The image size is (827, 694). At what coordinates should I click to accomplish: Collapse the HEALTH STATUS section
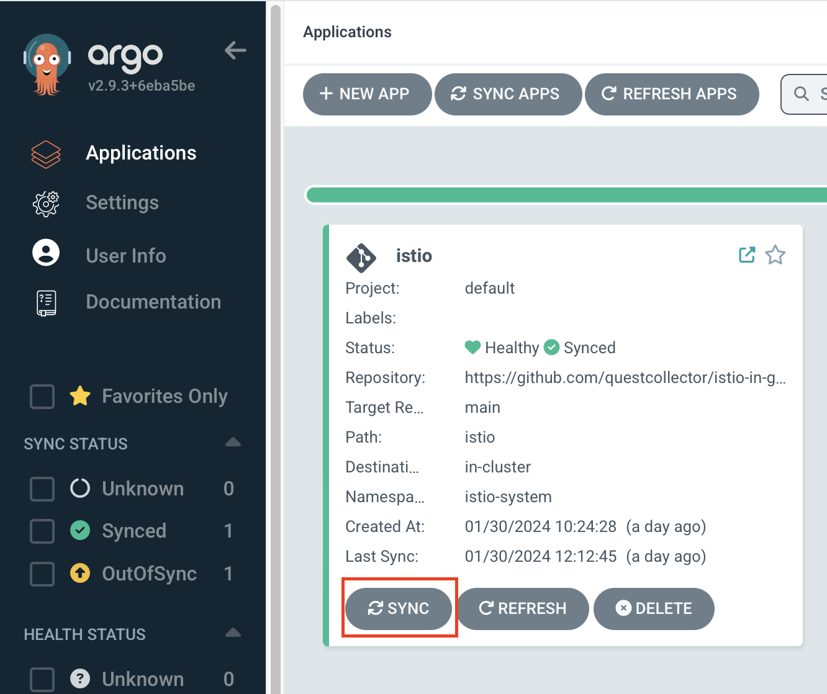coord(233,633)
